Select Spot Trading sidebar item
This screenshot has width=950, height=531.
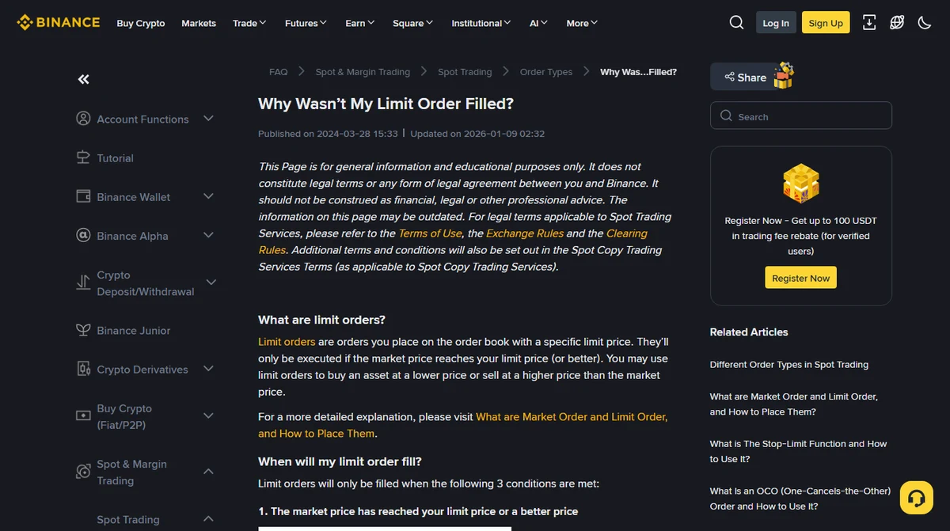coord(128,520)
